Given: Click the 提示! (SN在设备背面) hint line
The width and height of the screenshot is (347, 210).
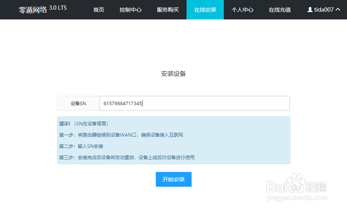Looking at the screenshot, I should pyautogui.click(x=84, y=124).
